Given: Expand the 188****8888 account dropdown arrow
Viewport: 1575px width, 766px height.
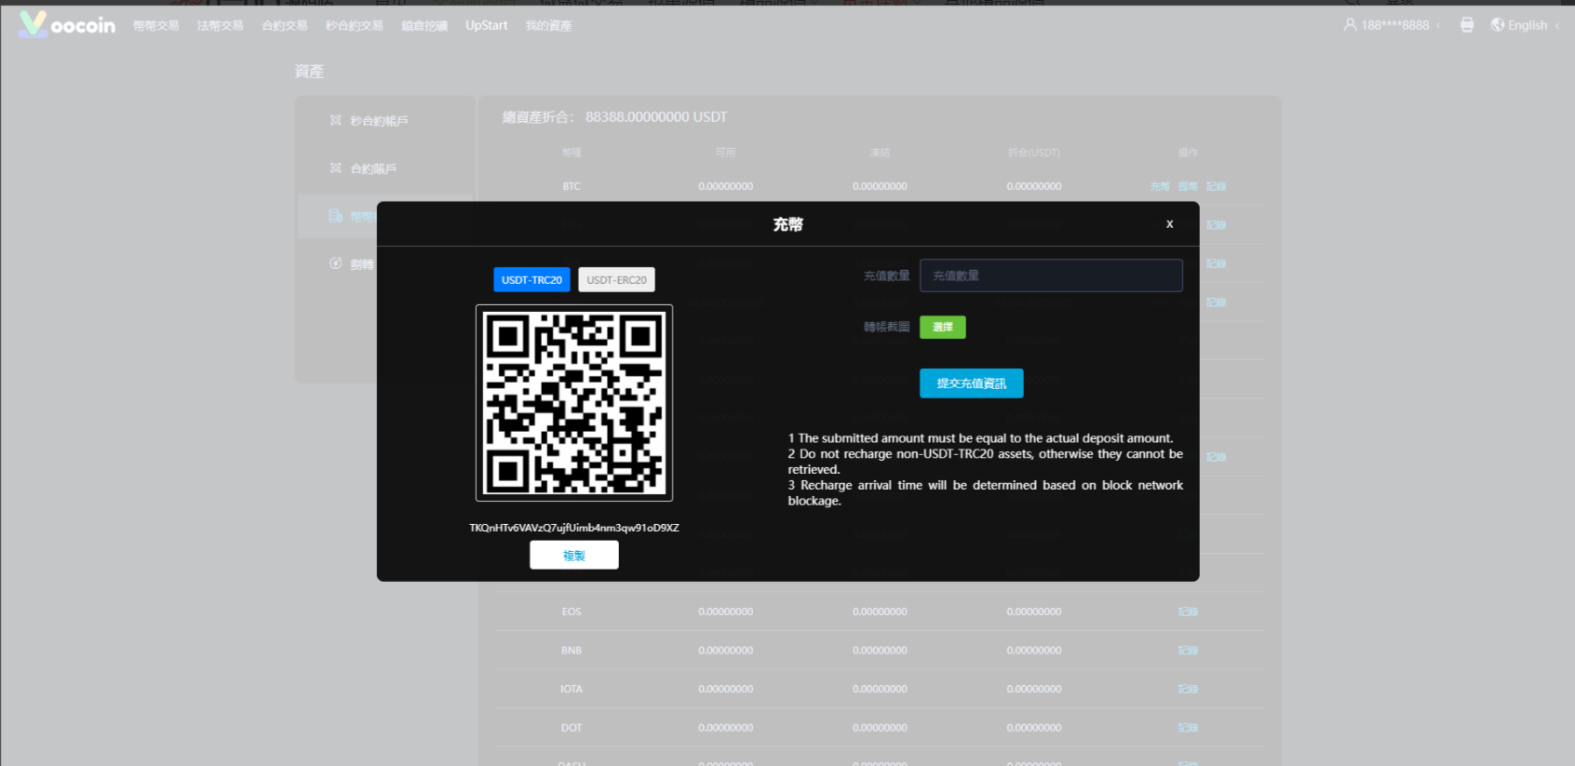Looking at the screenshot, I should 1439,26.
